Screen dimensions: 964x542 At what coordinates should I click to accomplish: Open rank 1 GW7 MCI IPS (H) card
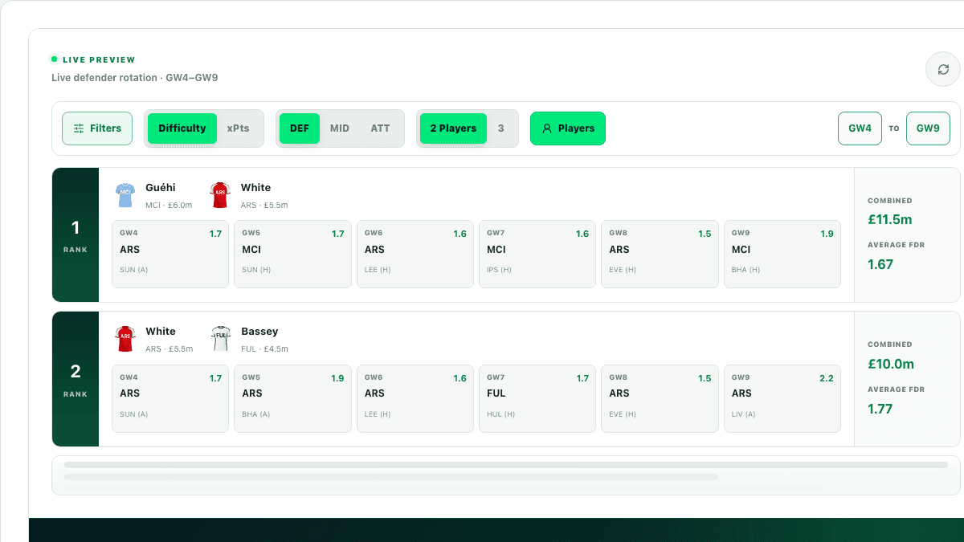click(537, 255)
